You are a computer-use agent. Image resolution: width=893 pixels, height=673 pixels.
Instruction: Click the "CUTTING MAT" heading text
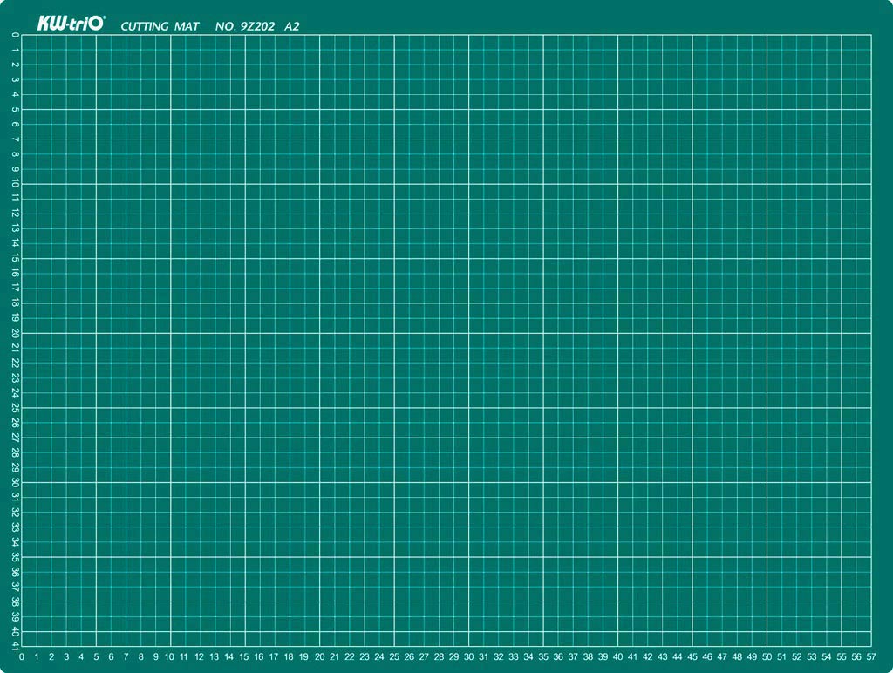[160, 26]
